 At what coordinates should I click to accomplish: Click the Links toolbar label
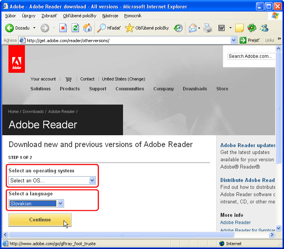(269, 40)
